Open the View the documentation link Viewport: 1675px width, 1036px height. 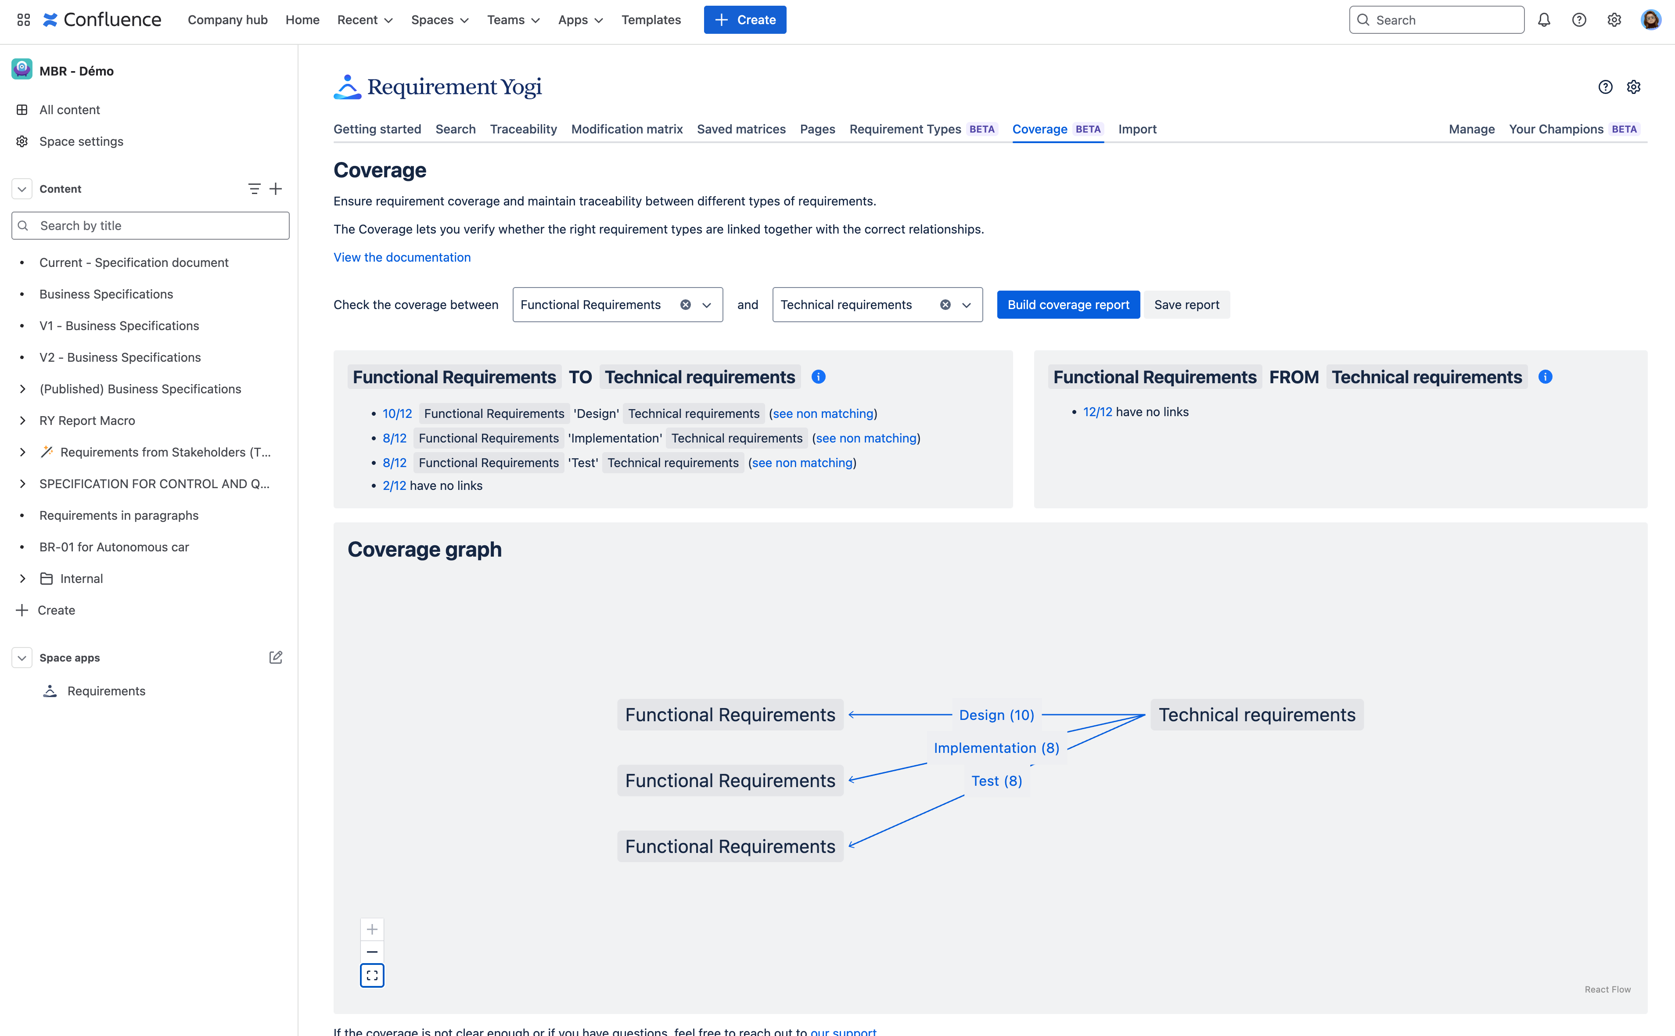coord(402,258)
